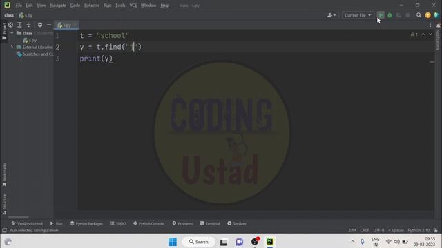Open the Services tool window
This screenshot has height=248, width=442.
(x=237, y=223)
